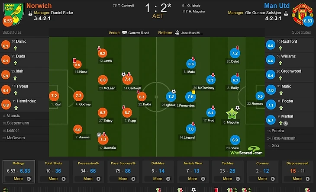Expand More under Total Shots

[x=53, y=179]
